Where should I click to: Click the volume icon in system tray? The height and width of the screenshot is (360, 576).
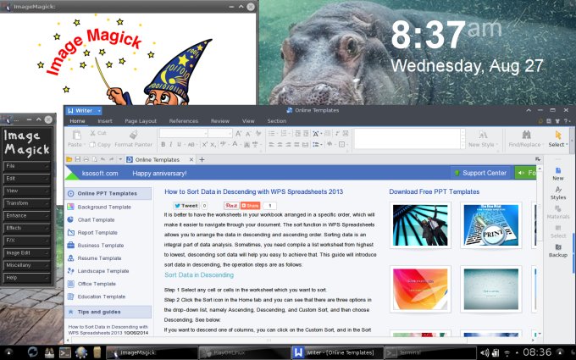coord(485,353)
